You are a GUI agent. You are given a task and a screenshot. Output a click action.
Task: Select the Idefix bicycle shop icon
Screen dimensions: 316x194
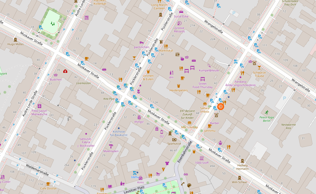tap(135, 173)
